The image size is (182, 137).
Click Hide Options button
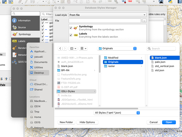(87, 122)
